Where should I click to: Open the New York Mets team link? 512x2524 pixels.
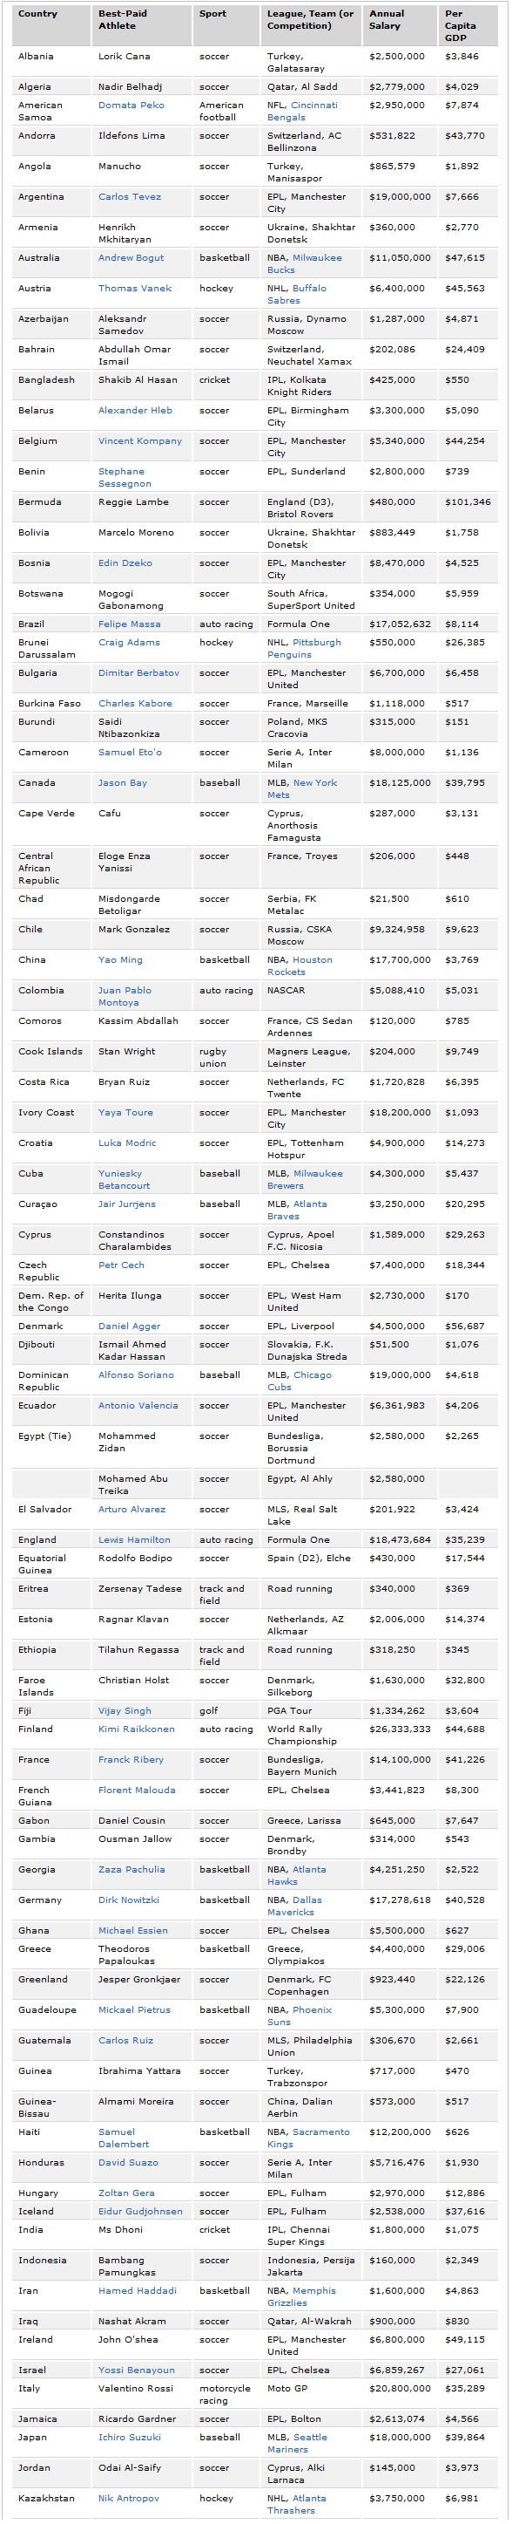pos(301,788)
